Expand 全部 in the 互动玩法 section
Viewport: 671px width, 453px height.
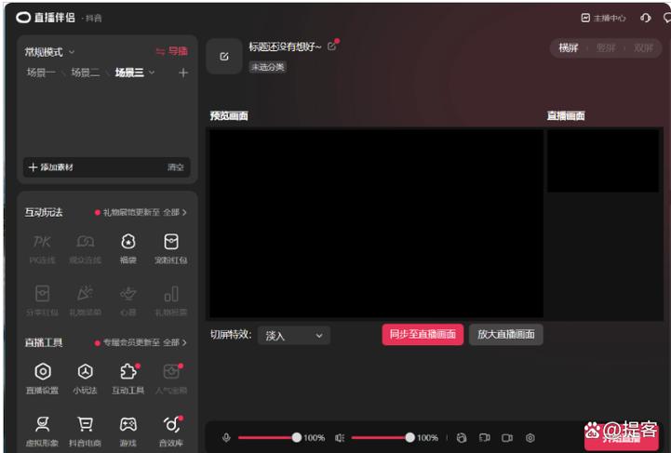pyautogui.click(x=174, y=213)
